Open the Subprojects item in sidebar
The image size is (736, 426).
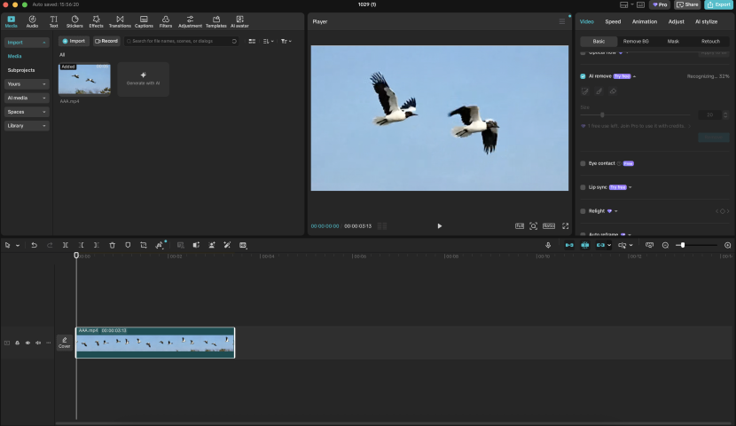[21, 70]
